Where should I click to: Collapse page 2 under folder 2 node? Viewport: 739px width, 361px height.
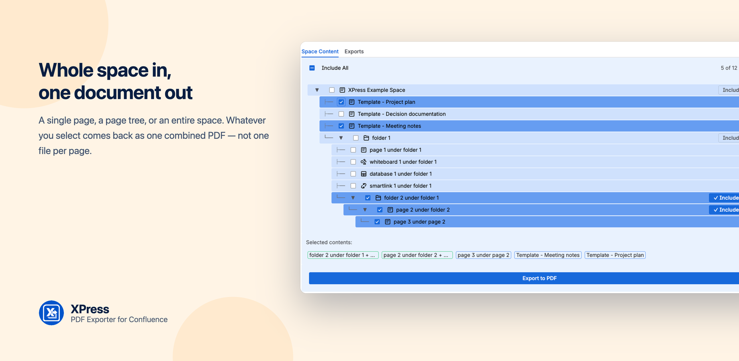coord(365,210)
